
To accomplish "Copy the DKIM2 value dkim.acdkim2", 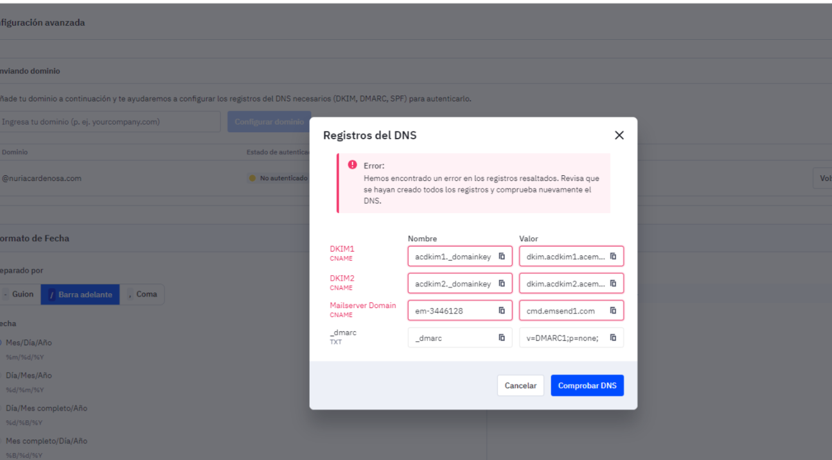I will pos(613,283).
